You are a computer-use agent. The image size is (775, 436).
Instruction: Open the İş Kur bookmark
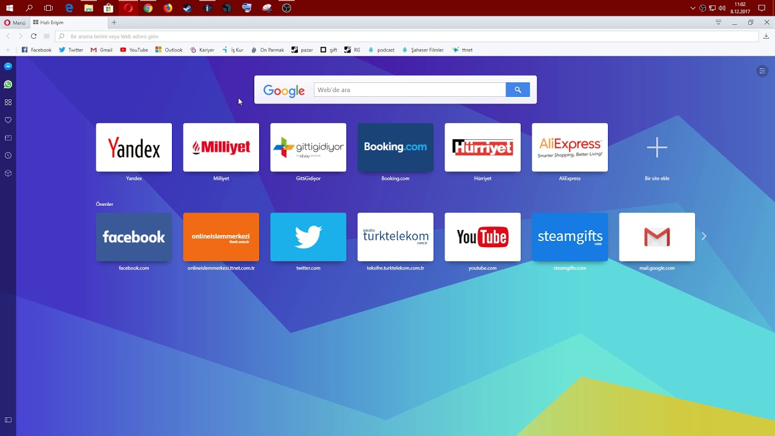[x=232, y=50]
